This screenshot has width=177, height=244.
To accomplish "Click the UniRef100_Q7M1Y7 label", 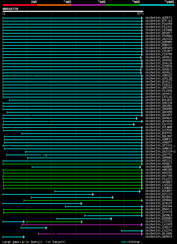I will pyautogui.click(x=159, y=227).
